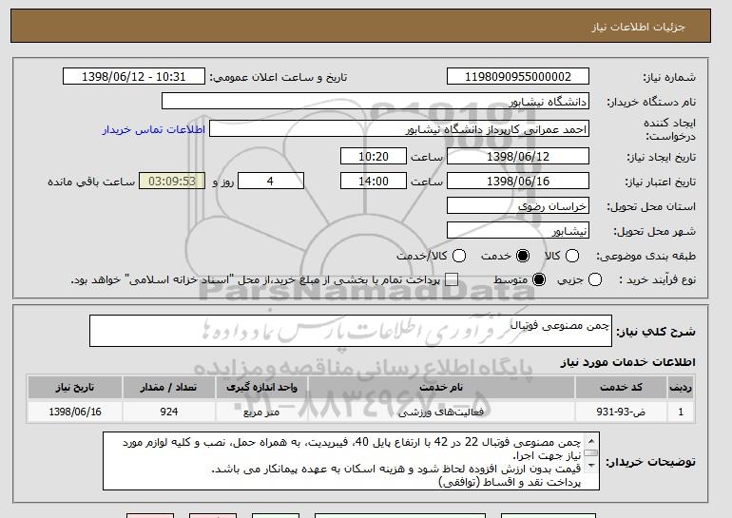Select the خدمت radio button
732x518 pixels.
tap(523, 256)
